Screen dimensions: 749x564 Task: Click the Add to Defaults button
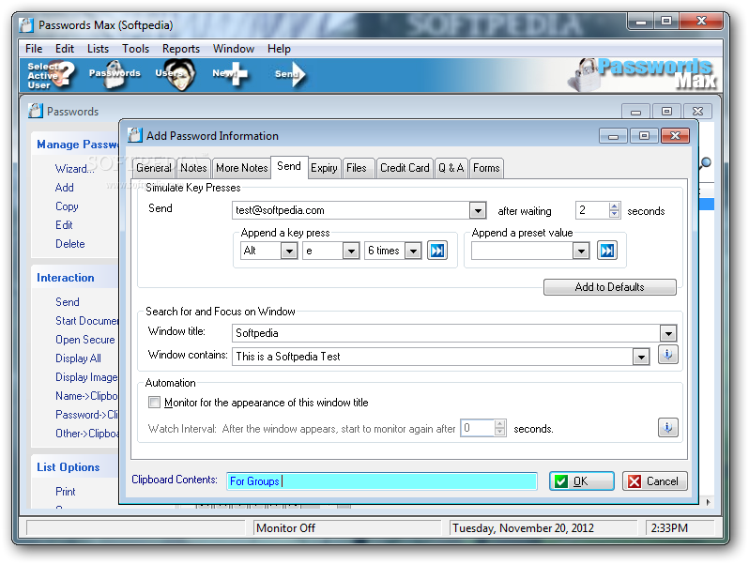pyautogui.click(x=609, y=287)
